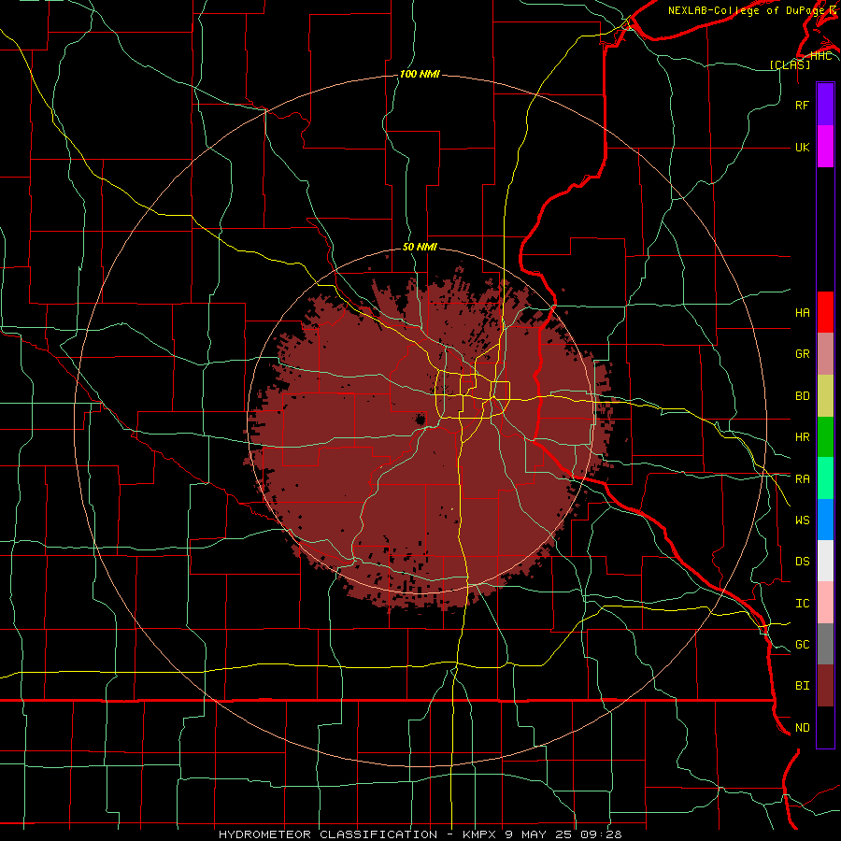Click the black no-data hole inside the radar echo
841x841 pixels.
(420, 420)
